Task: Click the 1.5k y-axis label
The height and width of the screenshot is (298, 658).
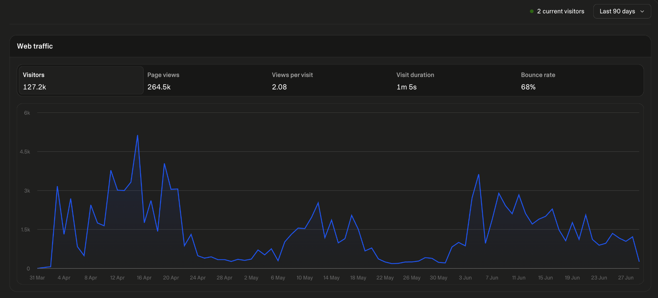Action: (x=26, y=229)
